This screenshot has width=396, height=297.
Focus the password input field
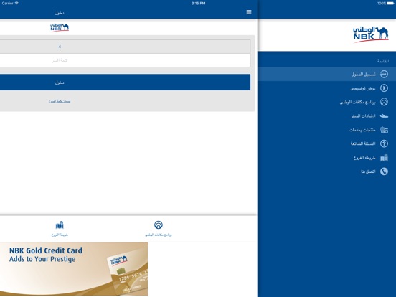point(125,60)
